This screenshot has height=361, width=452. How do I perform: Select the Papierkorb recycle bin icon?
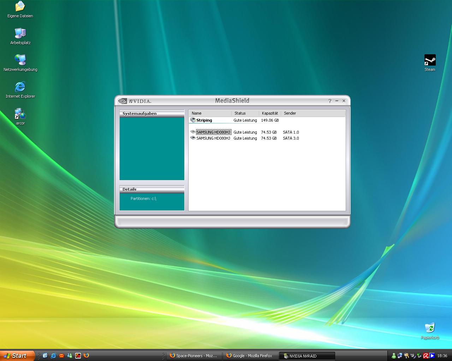[430, 331]
